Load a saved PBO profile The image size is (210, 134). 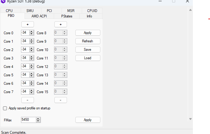point(88,58)
